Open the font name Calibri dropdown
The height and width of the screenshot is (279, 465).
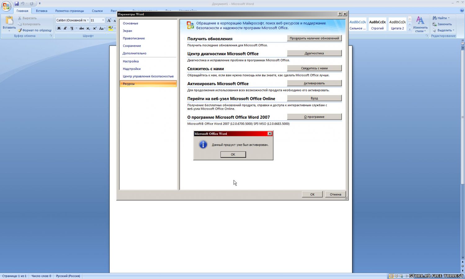pos(88,20)
